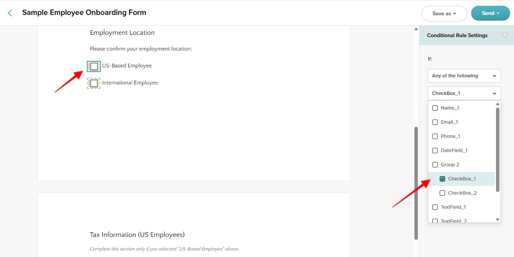This screenshot has height=257, width=514.
Task: Select the International Employee checkbox field
Action: [x=94, y=83]
